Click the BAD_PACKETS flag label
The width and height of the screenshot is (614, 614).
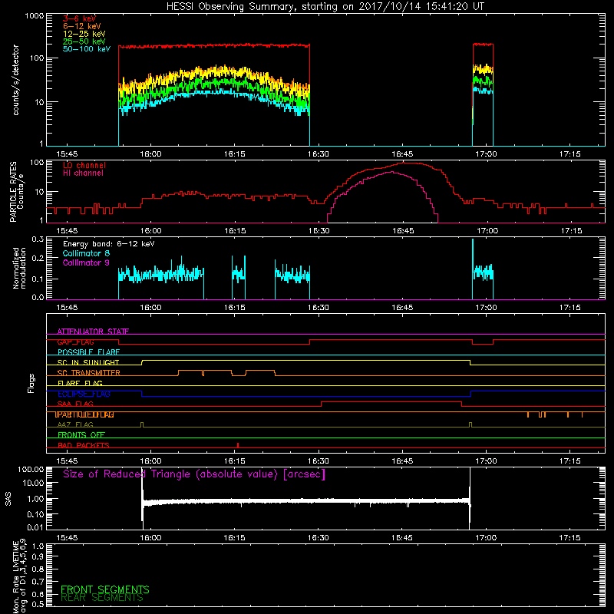(84, 446)
